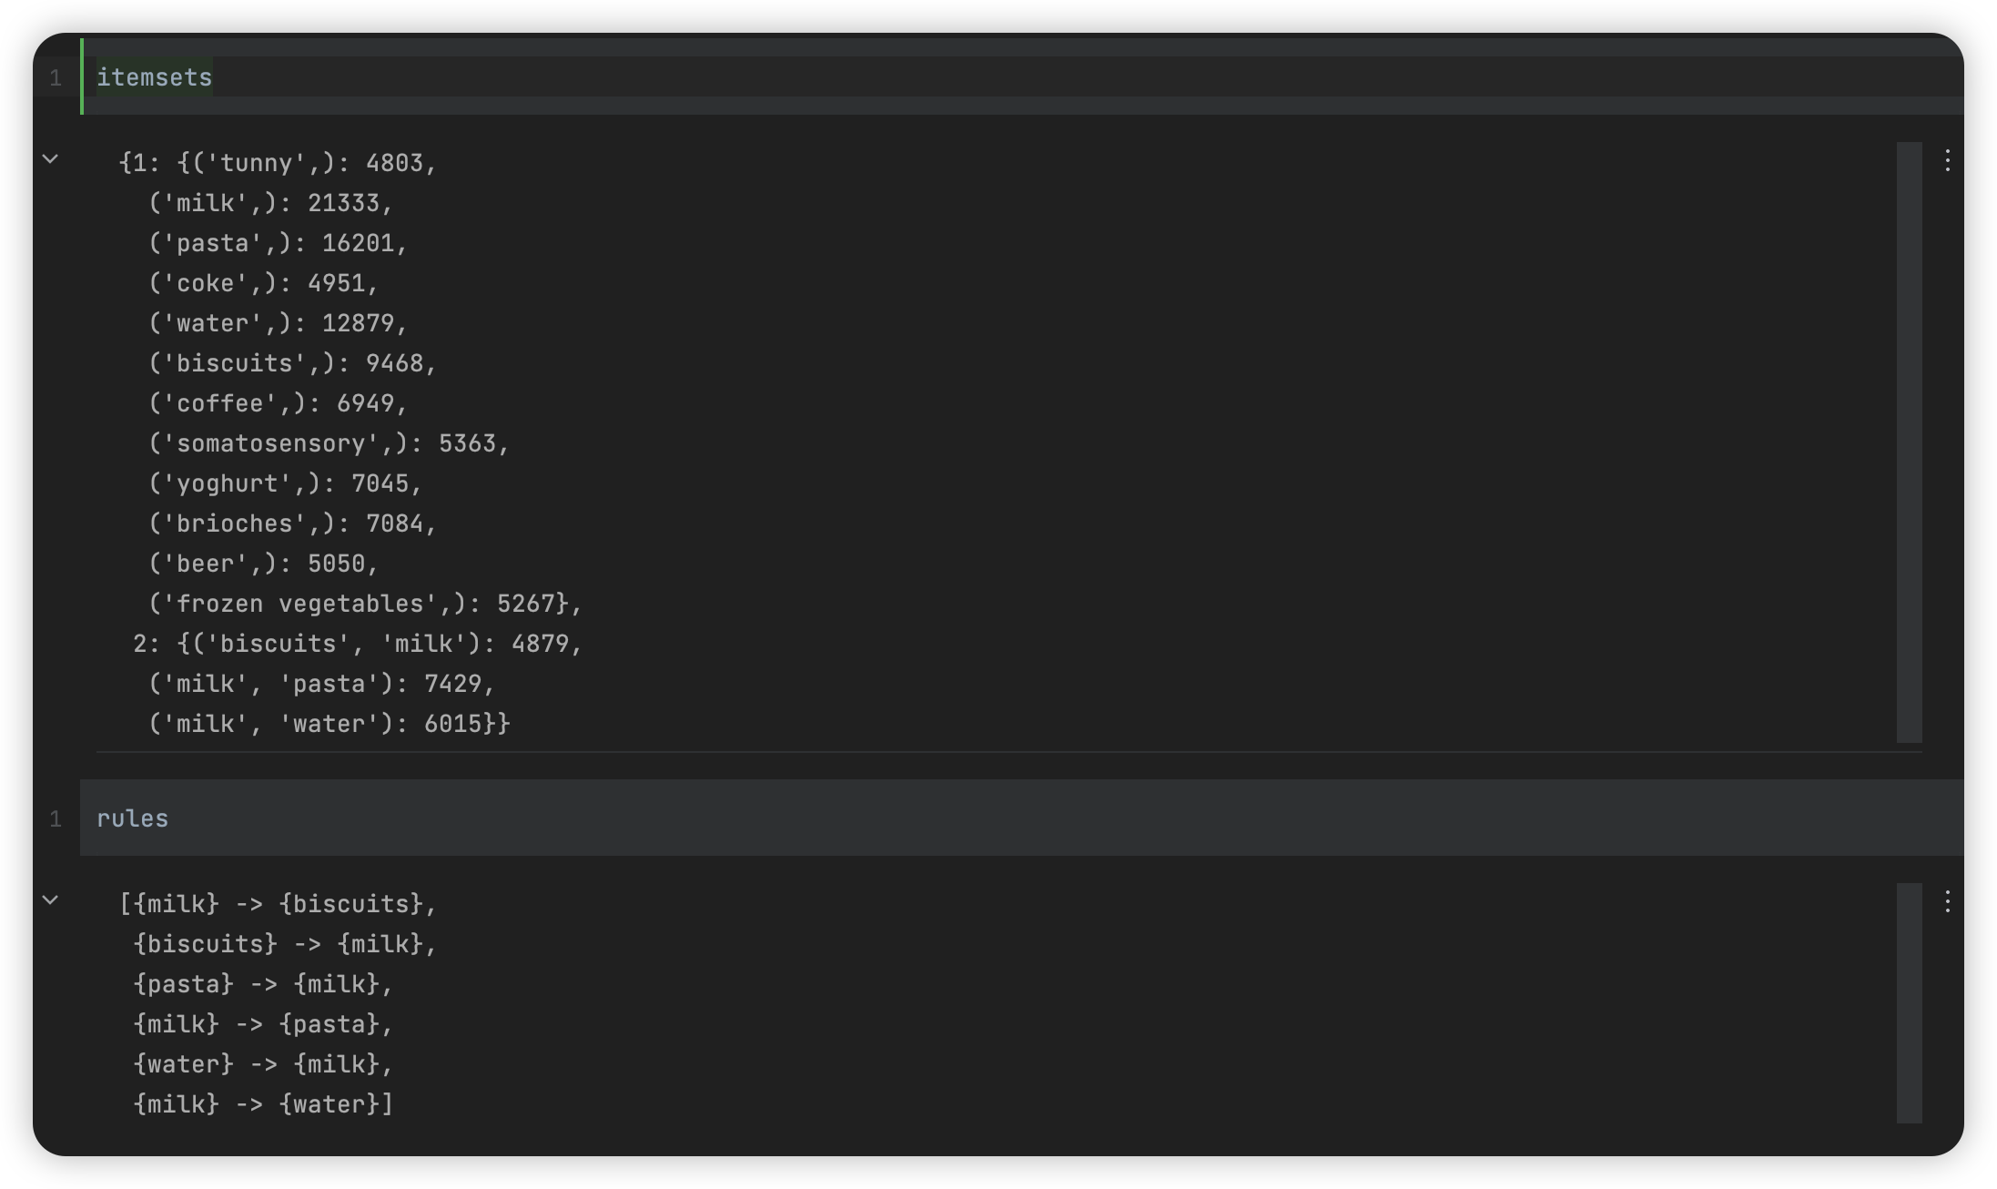Click the line ('milk', 'pasta'): 7429
Screen dimensions: 1997x1189
[x=321, y=684]
